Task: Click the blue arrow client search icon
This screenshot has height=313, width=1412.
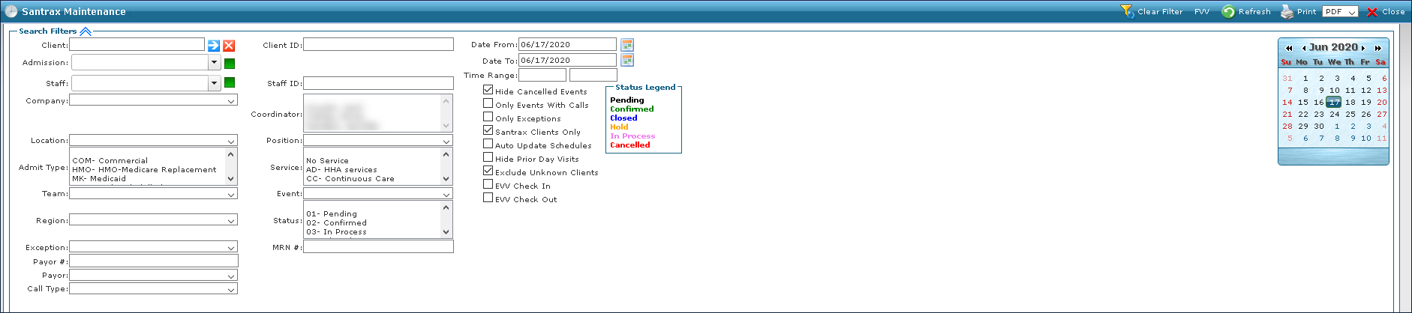Action: [214, 46]
